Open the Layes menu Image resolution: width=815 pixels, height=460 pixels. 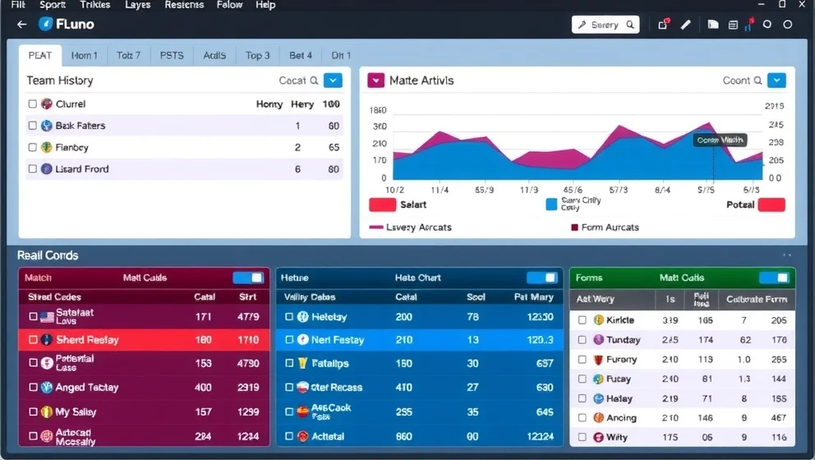pos(137,5)
